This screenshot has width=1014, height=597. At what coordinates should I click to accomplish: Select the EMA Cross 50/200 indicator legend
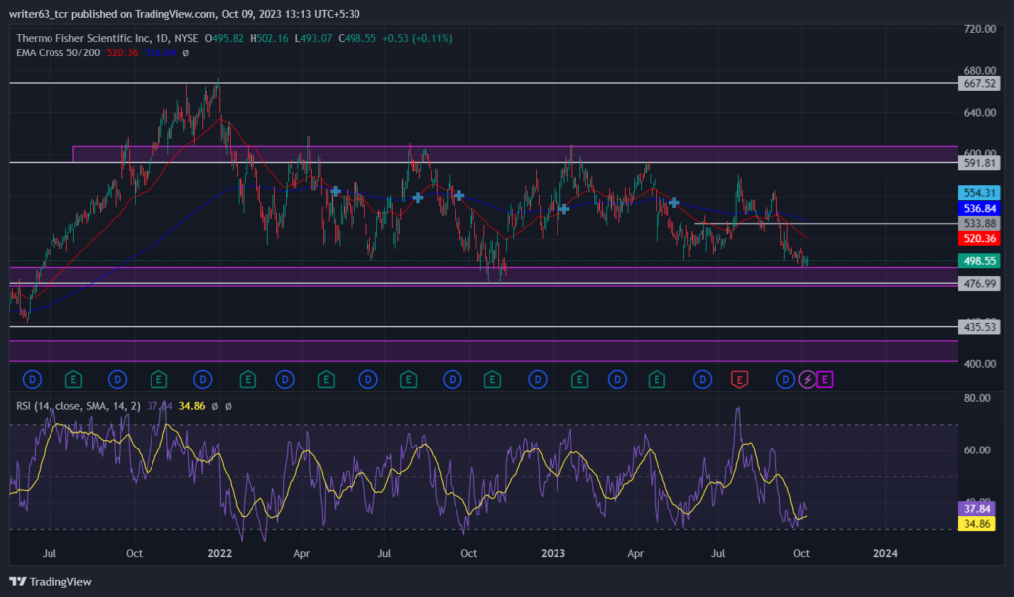pos(58,53)
